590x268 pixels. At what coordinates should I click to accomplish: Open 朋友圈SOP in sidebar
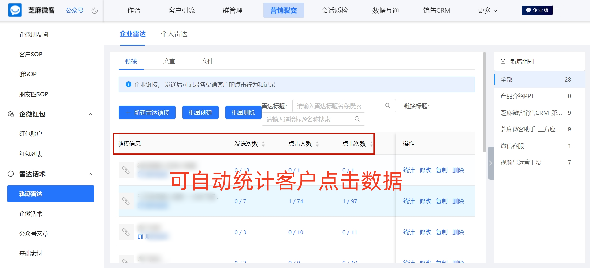[x=34, y=94]
